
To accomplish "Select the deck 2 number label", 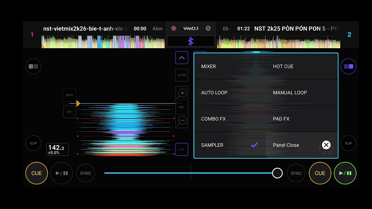I will pos(349,35).
